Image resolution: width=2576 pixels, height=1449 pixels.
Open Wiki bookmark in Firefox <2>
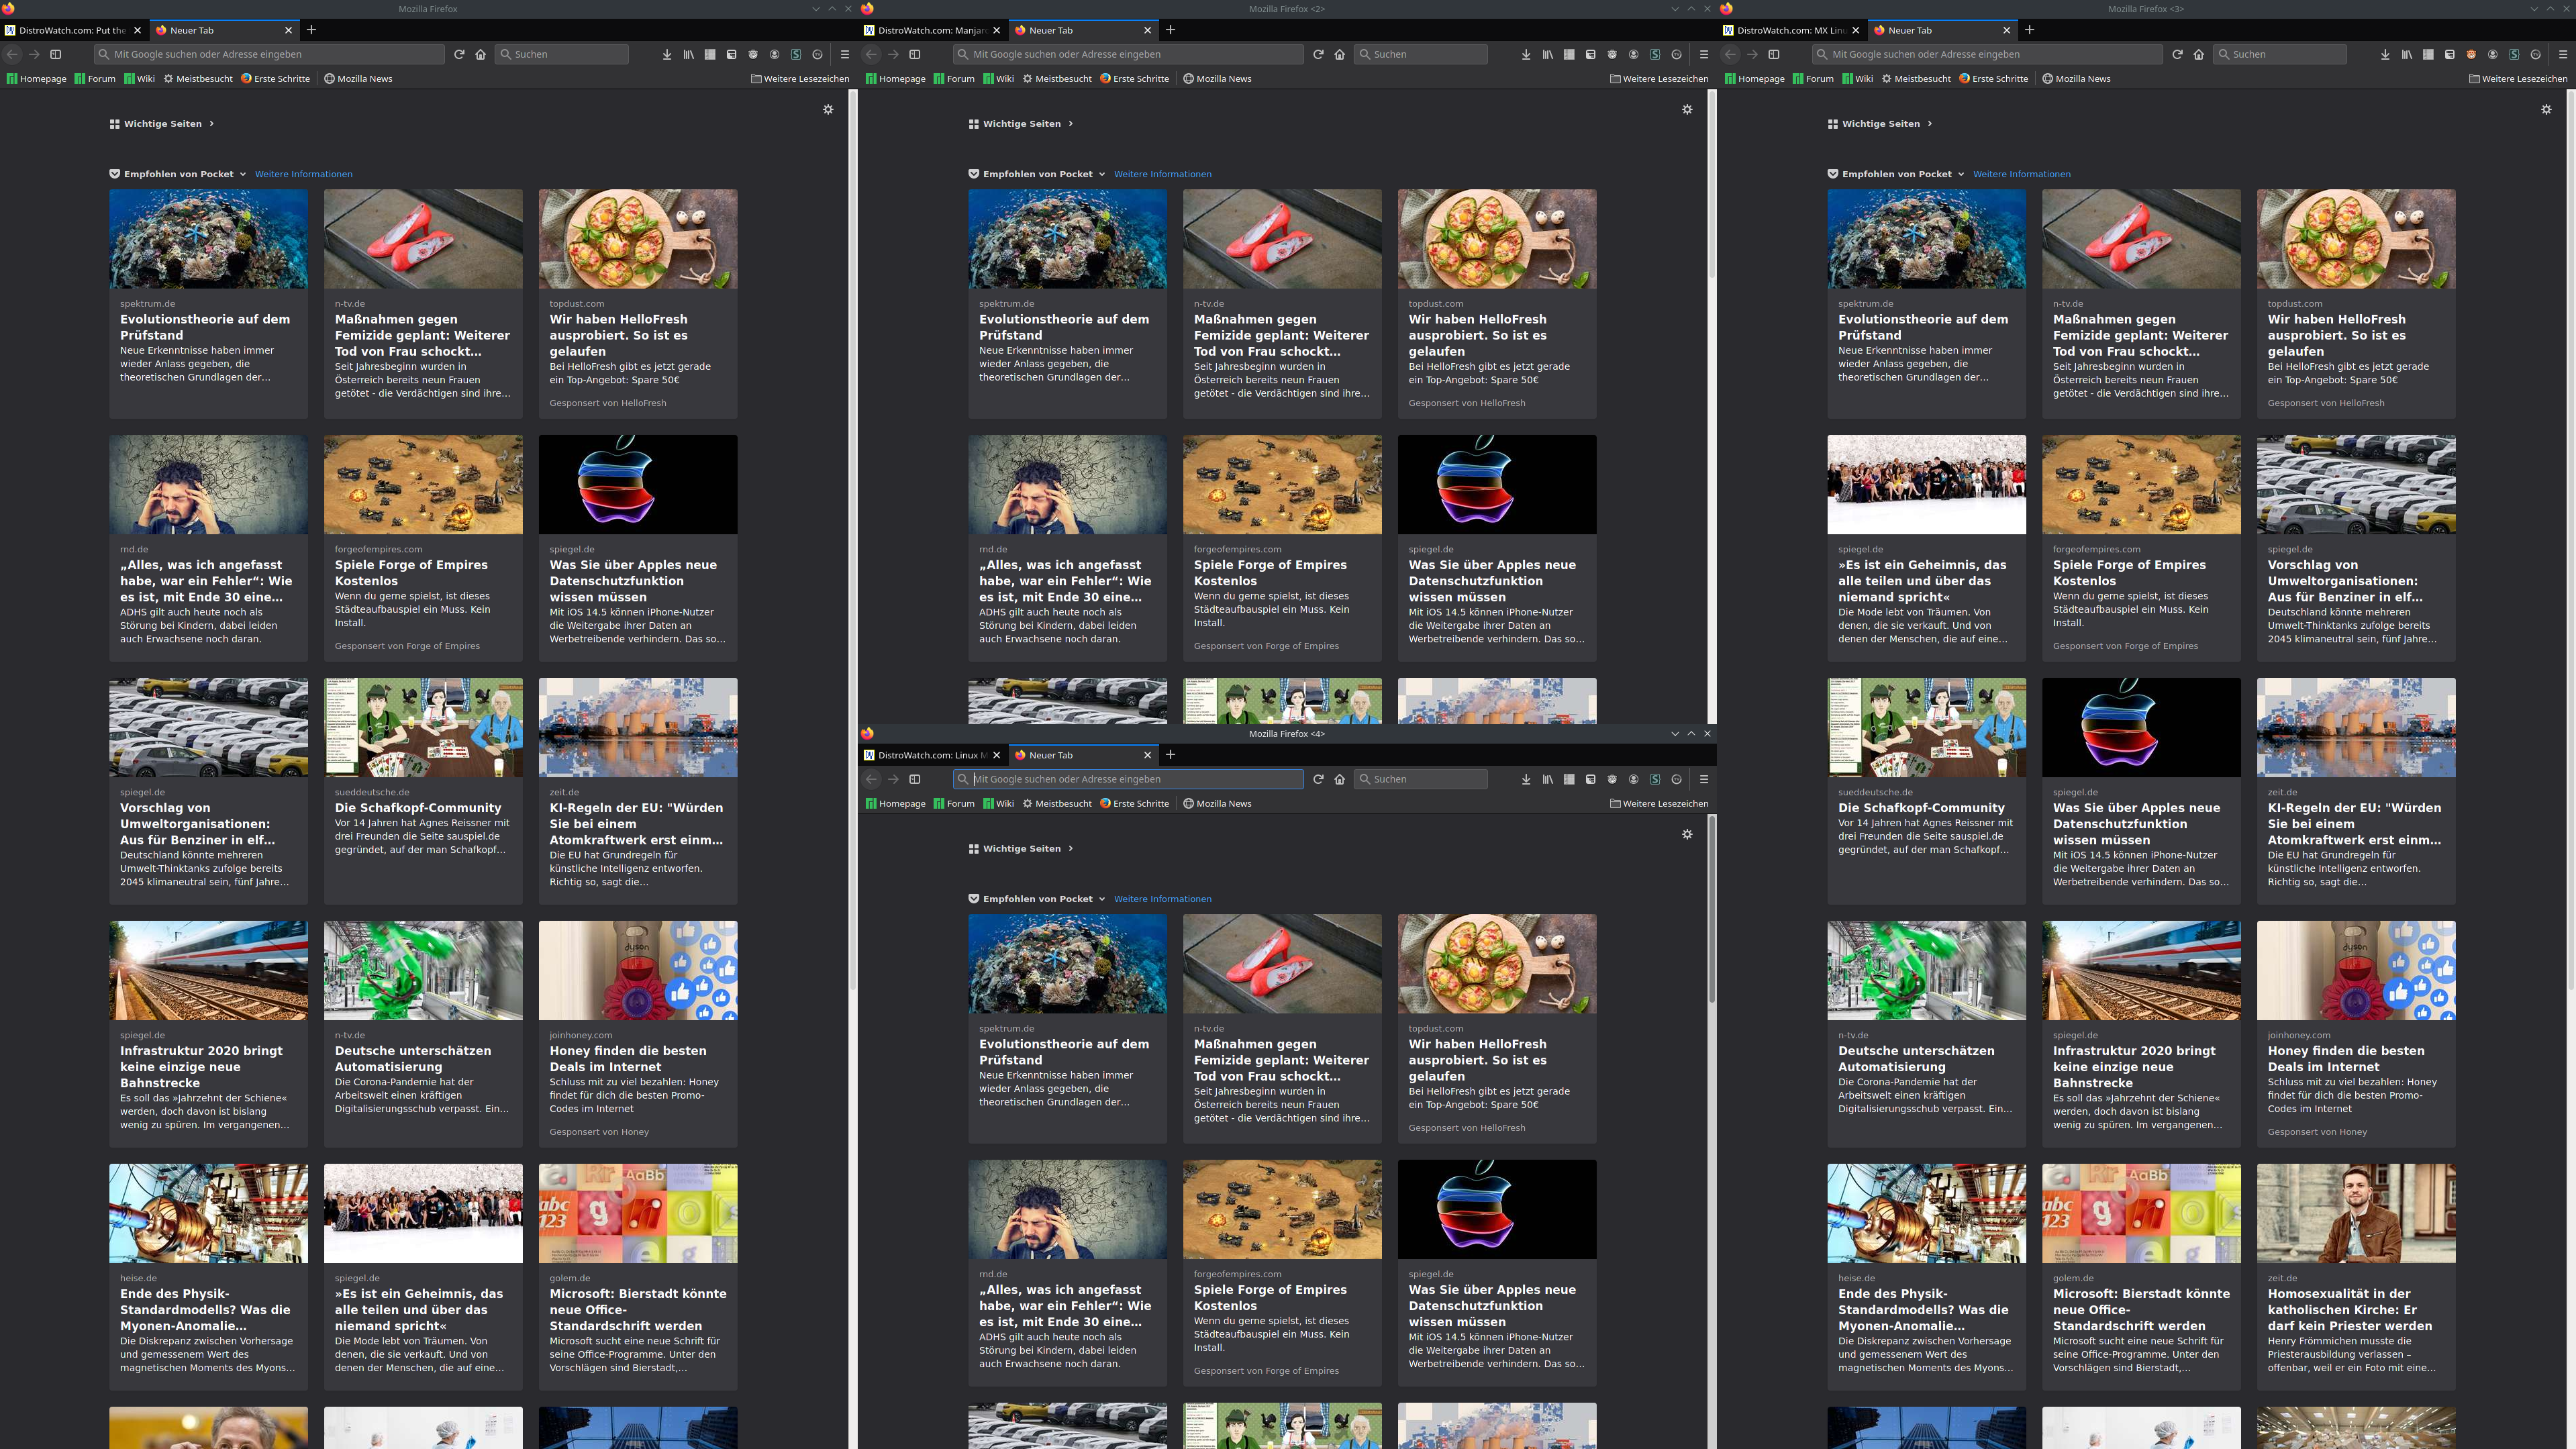click(998, 79)
